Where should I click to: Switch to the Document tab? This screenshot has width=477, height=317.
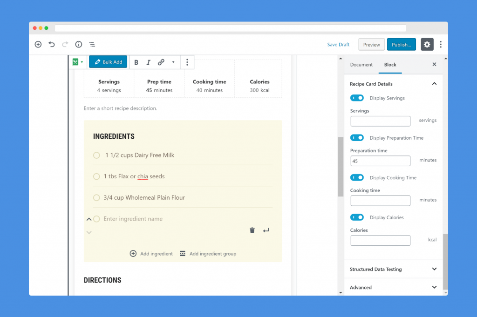click(x=361, y=65)
